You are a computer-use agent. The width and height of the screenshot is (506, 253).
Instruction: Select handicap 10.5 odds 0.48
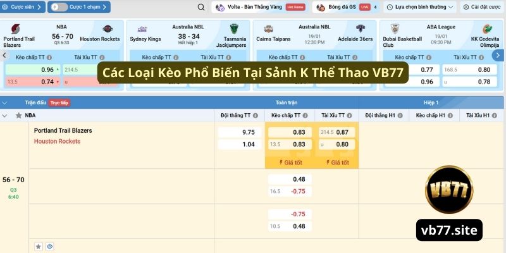(290, 226)
